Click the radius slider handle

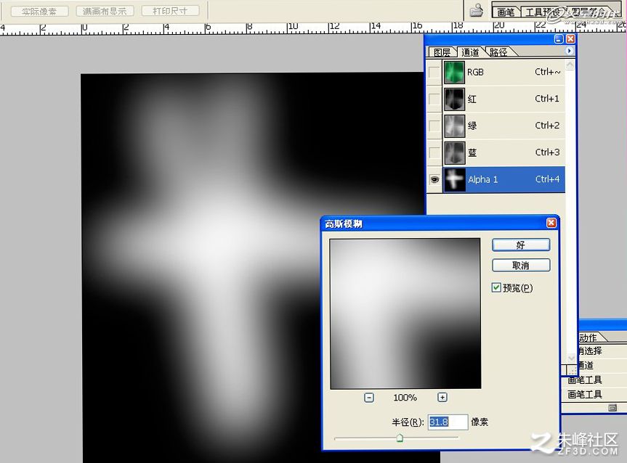[x=400, y=438]
